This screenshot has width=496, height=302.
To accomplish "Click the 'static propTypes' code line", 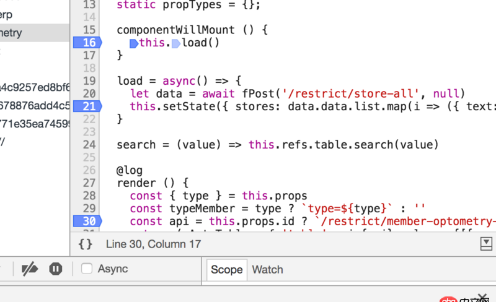I will [x=188, y=5].
